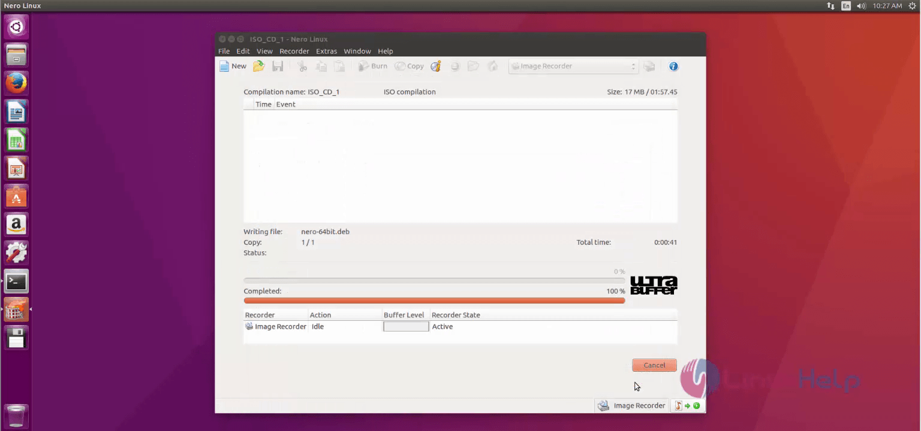Click the Erase disc toolbar icon
Image resolution: width=921 pixels, height=431 pixels.
coord(455,66)
